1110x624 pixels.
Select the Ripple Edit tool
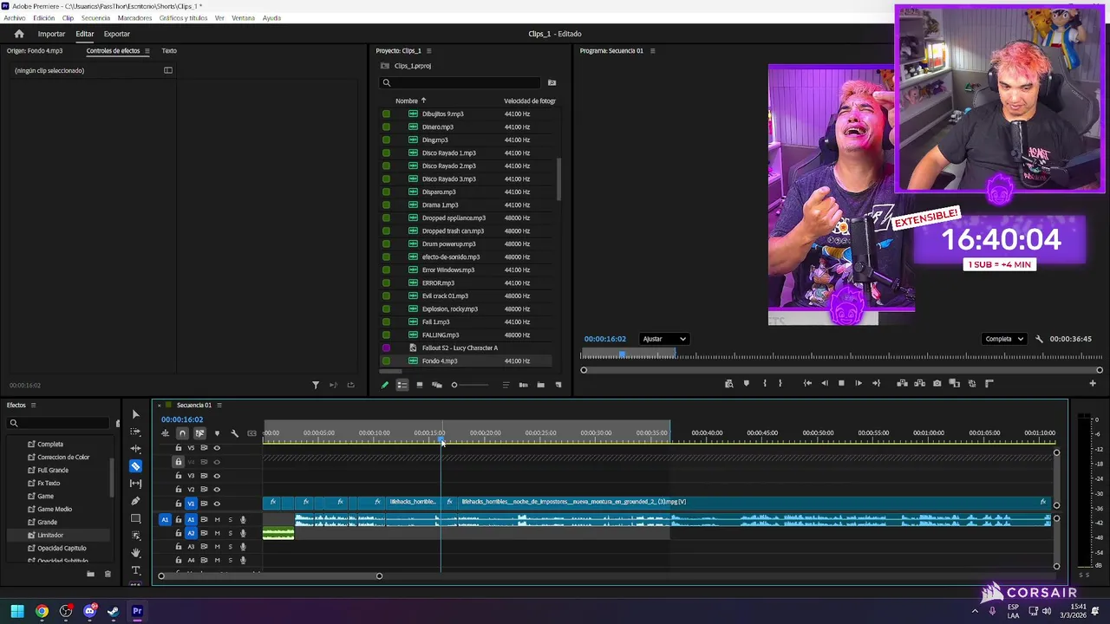[135, 449]
